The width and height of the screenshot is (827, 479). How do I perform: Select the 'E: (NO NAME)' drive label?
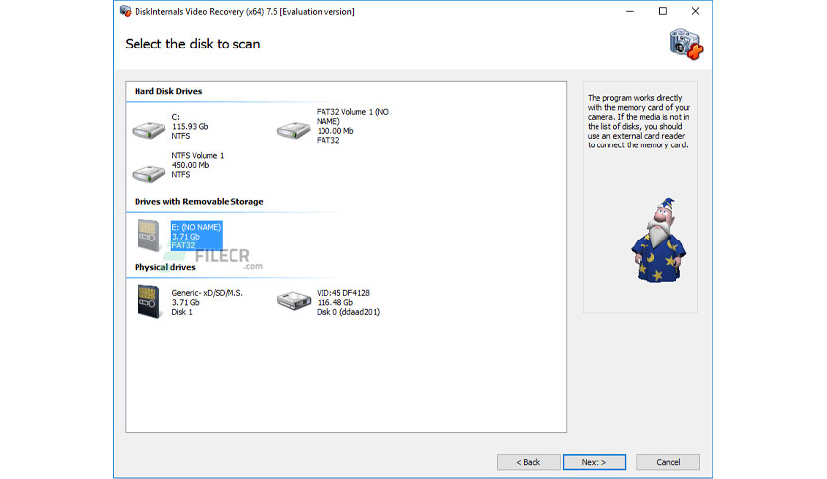[x=196, y=227]
